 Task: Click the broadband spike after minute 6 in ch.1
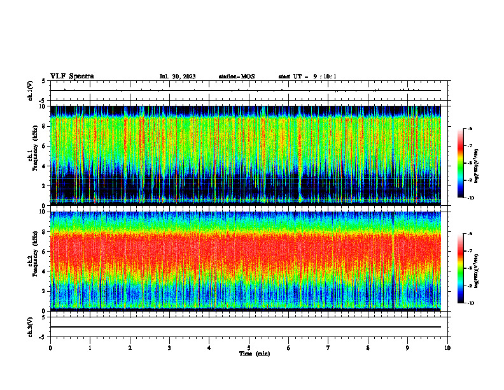tap(300, 155)
